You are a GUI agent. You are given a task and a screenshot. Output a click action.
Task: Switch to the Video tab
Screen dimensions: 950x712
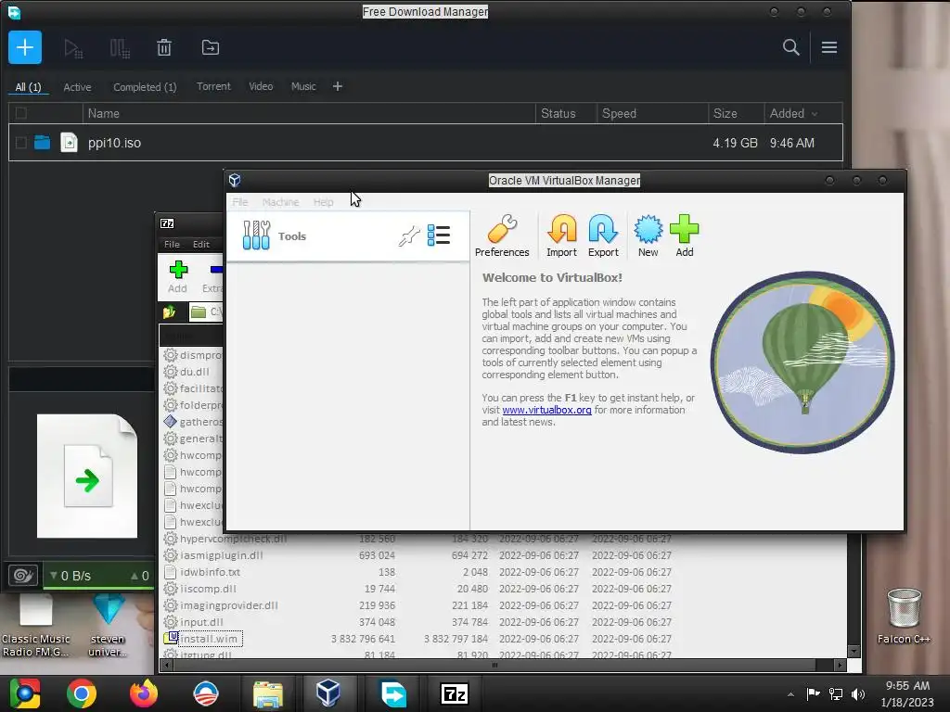click(261, 86)
